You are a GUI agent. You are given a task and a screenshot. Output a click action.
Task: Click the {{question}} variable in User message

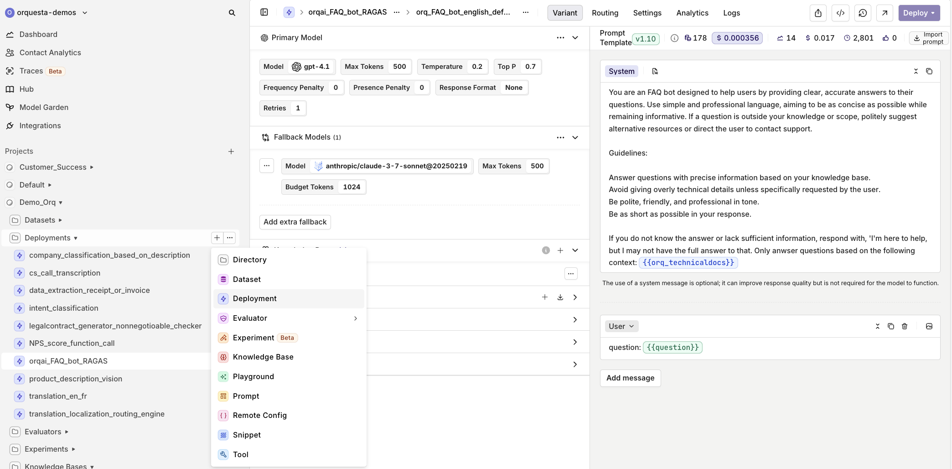pyautogui.click(x=673, y=348)
